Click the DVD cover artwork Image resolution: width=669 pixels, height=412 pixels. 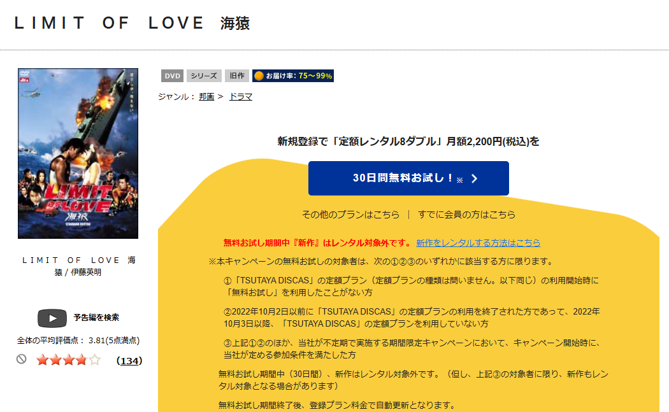point(76,153)
